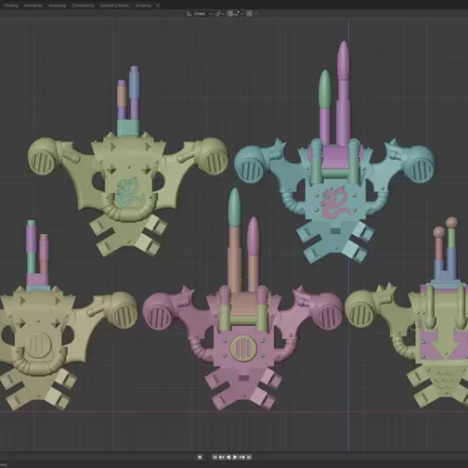Image resolution: width=468 pixels, height=468 pixels.
Task: Toggle proportional editing in the header
Action: (250, 14)
